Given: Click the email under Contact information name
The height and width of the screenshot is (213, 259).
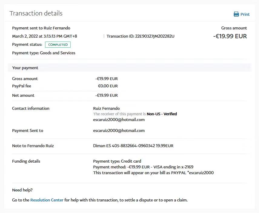Looking at the screenshot, I should coord(119,120).
